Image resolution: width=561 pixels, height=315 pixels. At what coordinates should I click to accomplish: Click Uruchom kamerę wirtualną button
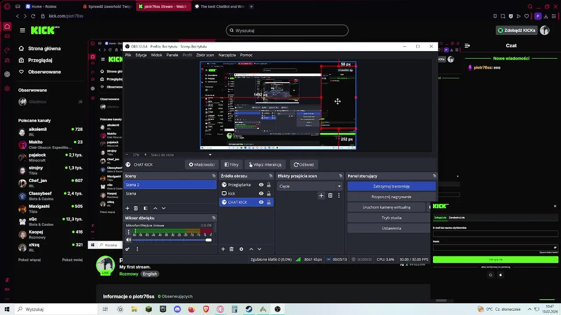(x=387, y=207)
